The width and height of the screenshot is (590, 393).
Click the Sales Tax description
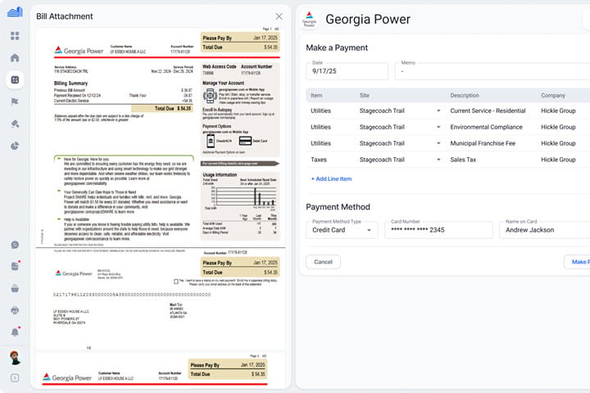pos(463,160)
